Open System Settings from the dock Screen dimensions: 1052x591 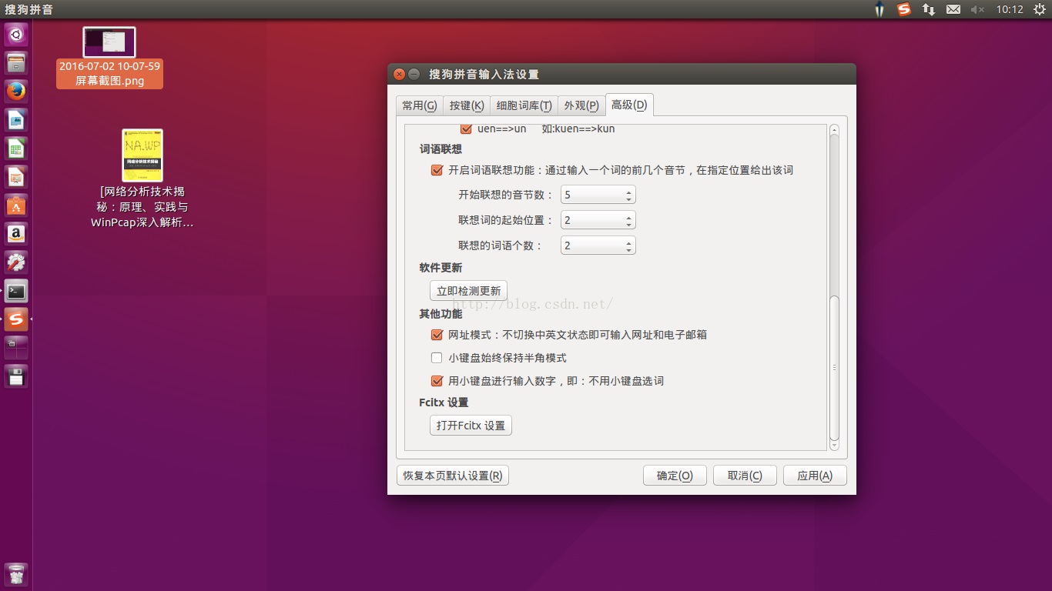tap(16, 262)
